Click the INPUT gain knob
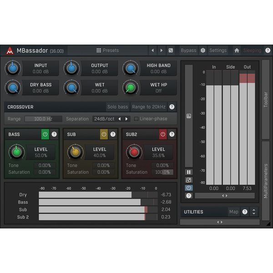The height and width of the screenshot is (273, 273). pyautogui.click(x=13, y=68)
